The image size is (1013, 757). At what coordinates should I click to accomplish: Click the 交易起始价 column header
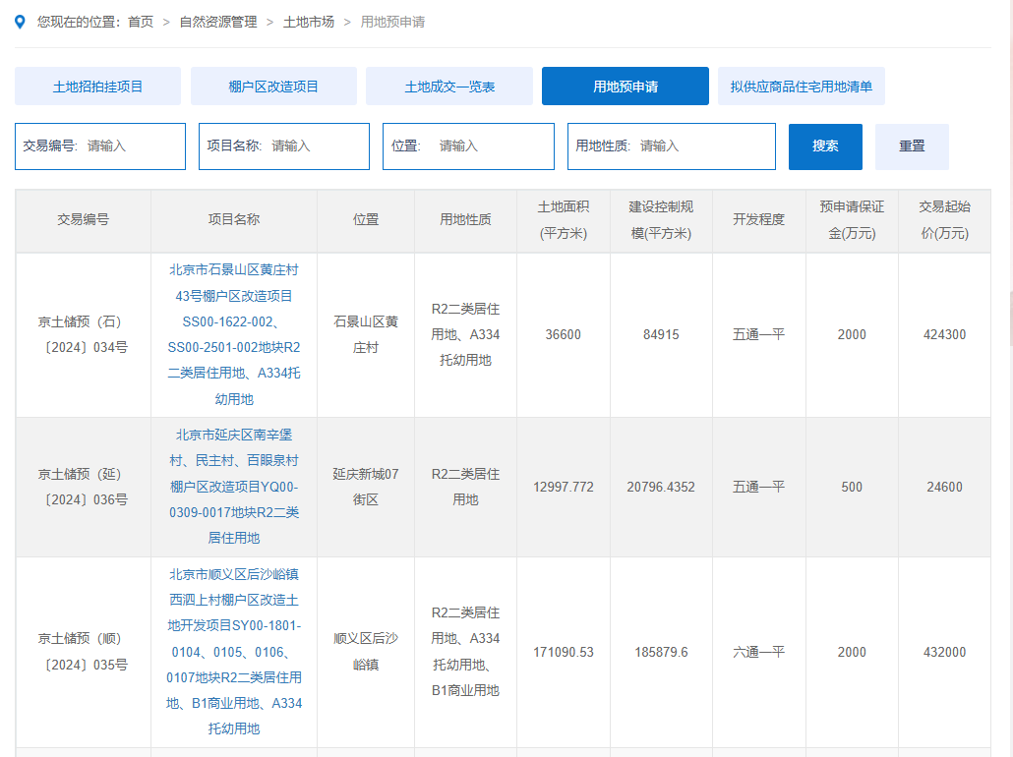(944, 220)
